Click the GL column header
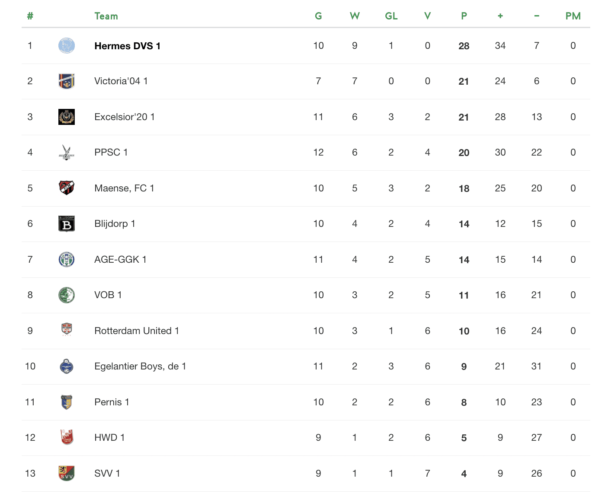This screenshot has width=608, height=503. tap(391, 16)
